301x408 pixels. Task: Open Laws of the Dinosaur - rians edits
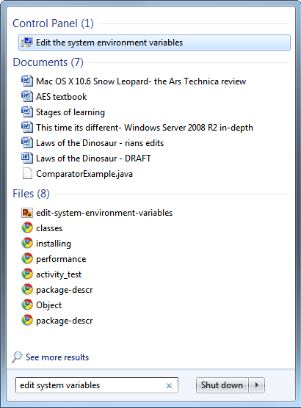(x=100, y=143)
